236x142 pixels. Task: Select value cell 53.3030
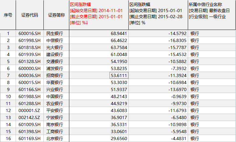[99, 82]
